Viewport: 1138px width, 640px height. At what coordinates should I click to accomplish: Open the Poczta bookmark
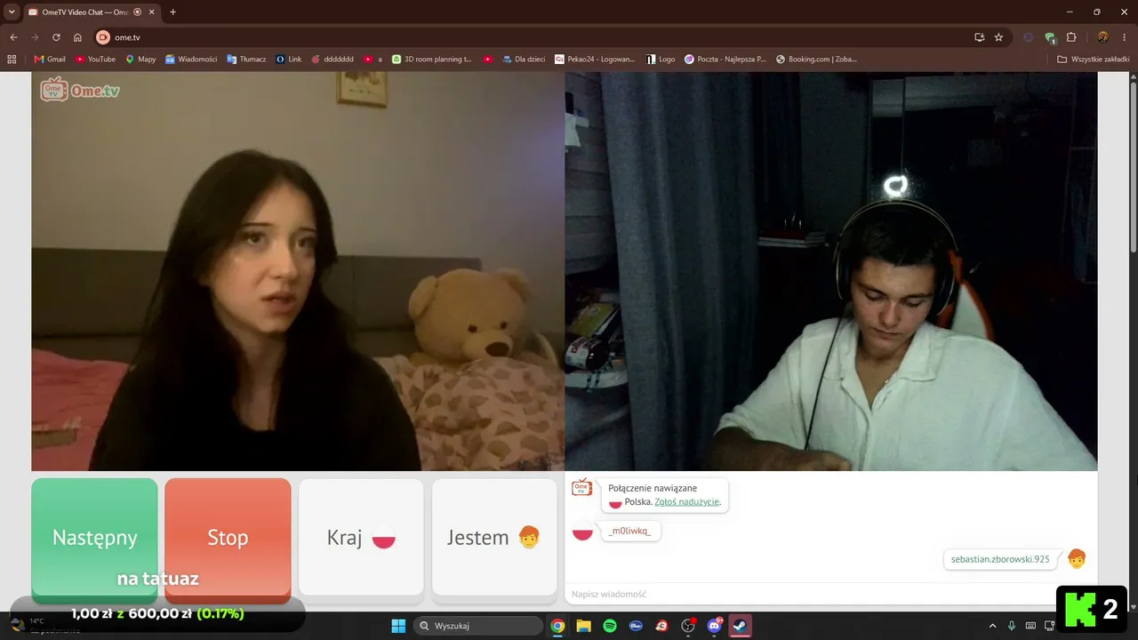point(725,60)
